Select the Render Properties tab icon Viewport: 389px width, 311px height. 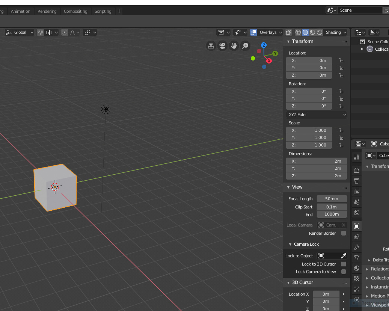[356, 170]
